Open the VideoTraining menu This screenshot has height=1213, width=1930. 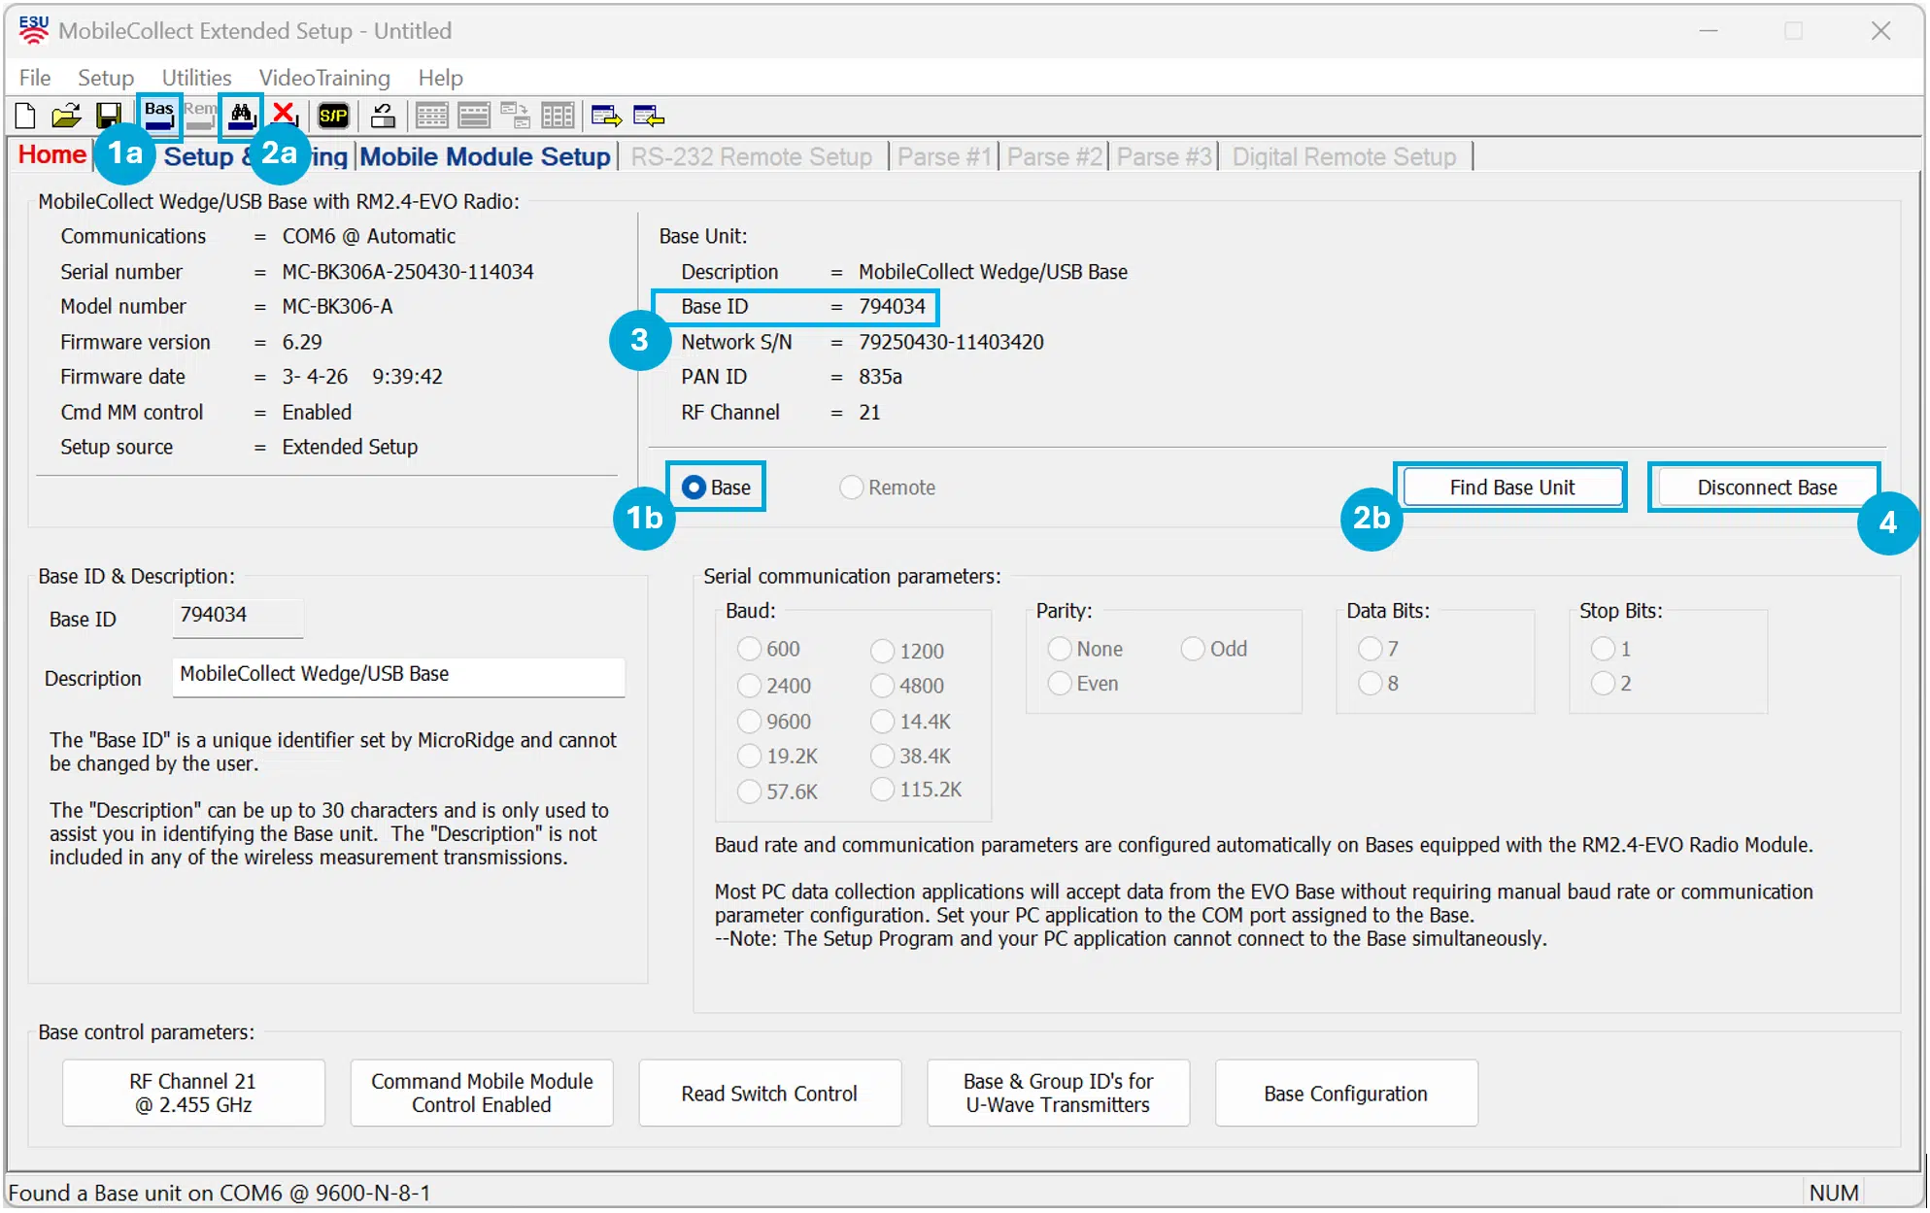pyautogui.click(x=324, y=78)
